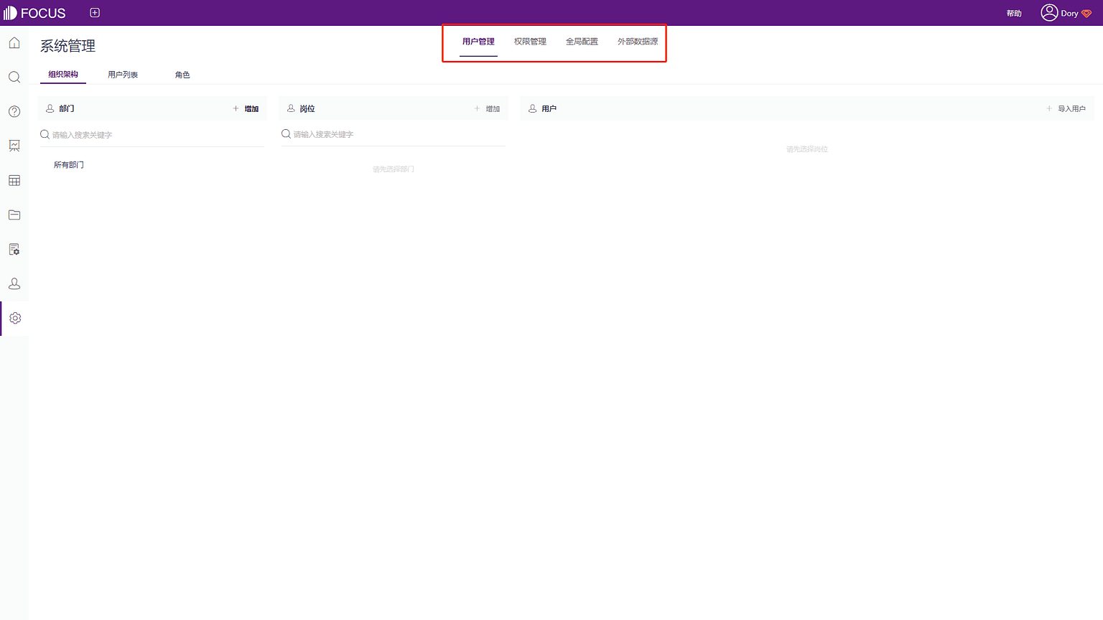Click the plus icon in 岗位 panel
The height and width of the screenshot is (620, 1103).
tap(477, 108)
